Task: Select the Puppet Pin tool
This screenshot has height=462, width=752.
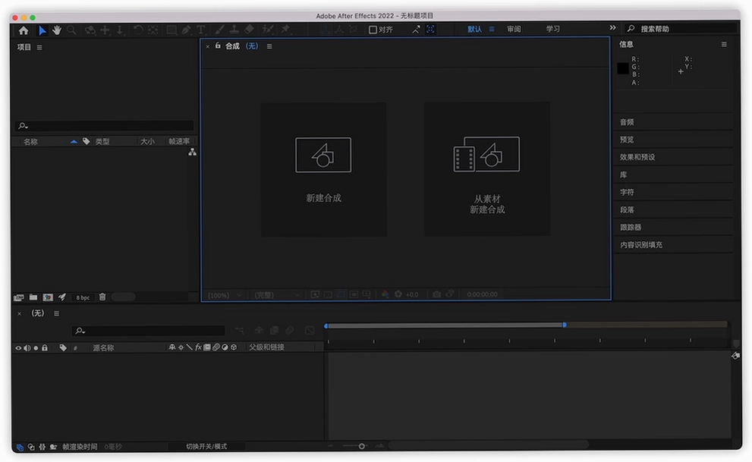Action: click(286, 30)
